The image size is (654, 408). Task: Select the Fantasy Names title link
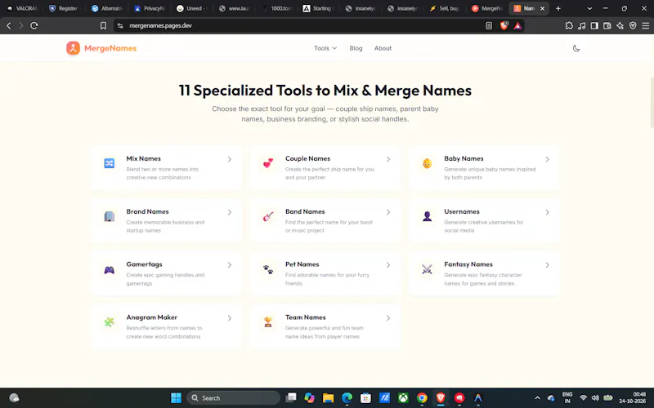coord(468,264)
